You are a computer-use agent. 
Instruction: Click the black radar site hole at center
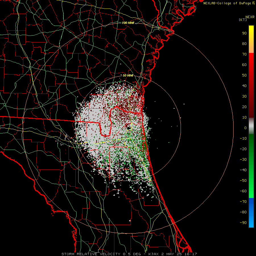(x=129, y=128)
